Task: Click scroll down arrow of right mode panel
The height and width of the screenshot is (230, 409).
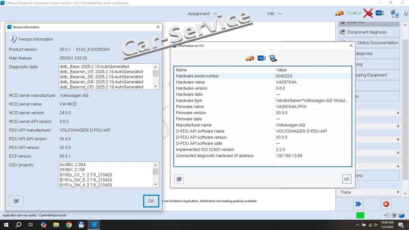Action: click(x=405, y=193)
